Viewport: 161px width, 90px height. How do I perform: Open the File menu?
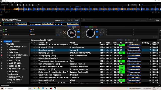[2, 3]
